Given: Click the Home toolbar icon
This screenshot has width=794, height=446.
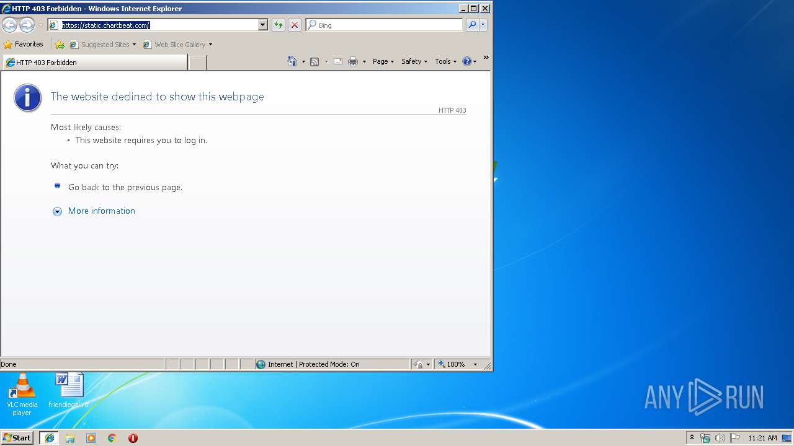Looking at the screenshot, I should pos(292,61).
